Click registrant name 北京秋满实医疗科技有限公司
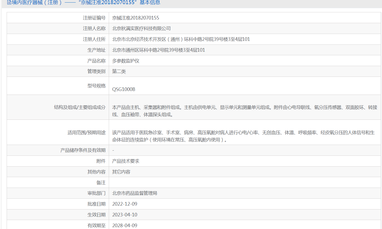 click(x=141, y=29)
